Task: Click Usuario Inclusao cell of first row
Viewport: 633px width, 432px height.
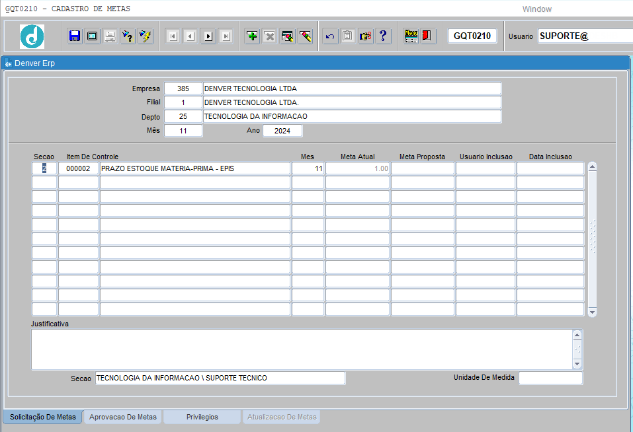Action: click(485, 168)
